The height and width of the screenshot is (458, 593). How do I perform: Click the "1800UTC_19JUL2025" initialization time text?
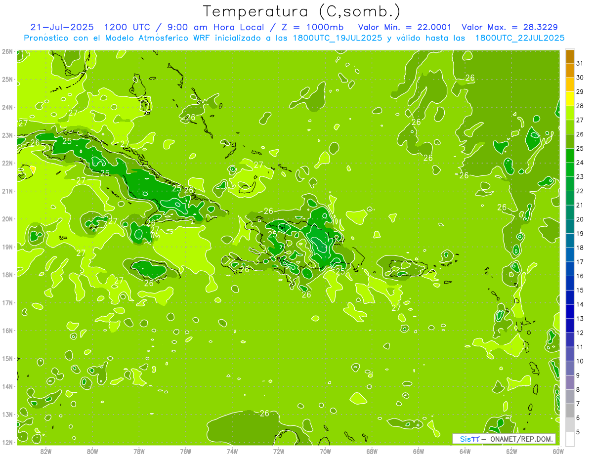pyautogui.click(x=338, y=38)
